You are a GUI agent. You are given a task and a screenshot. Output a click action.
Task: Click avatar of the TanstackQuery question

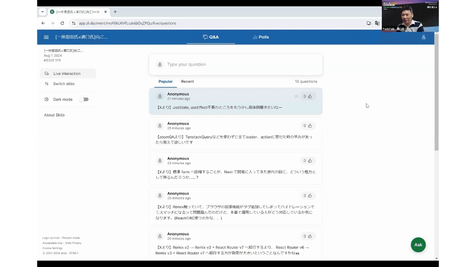click(160, 126)
